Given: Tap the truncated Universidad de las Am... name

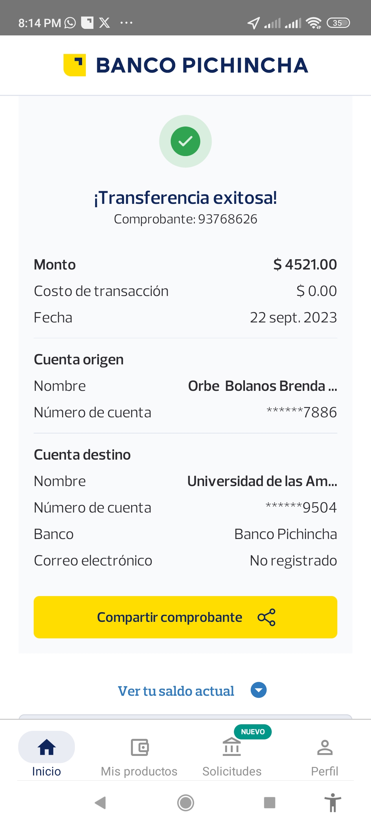Looking at the screenshot, I should click(x=262, y=481).
